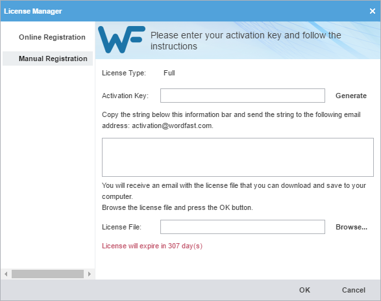This screenshot has height=301, width=381.
Task: Click the sidebar scrollbar left arrow
Action: pos(6,274)
